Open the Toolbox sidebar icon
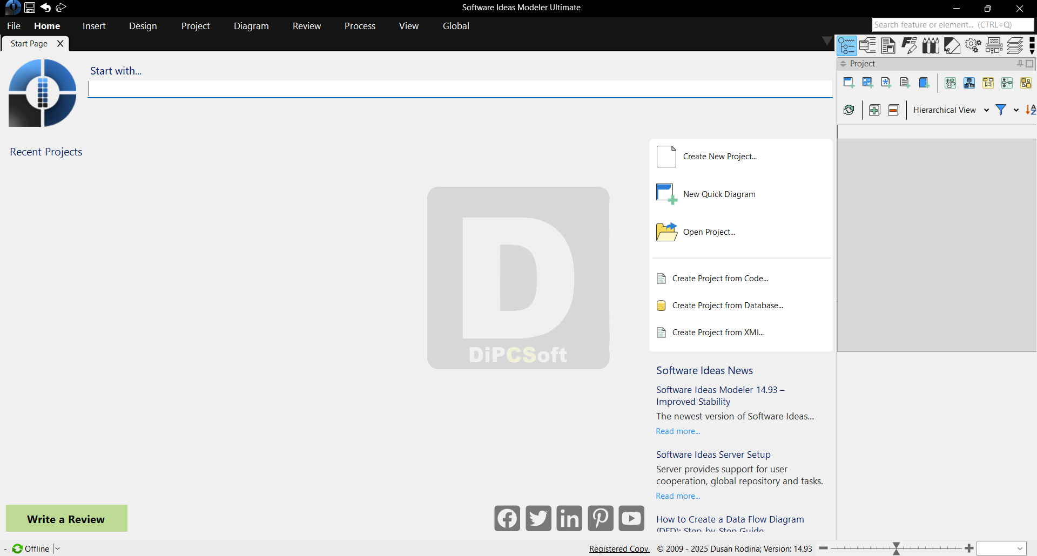 pos(994,46)
